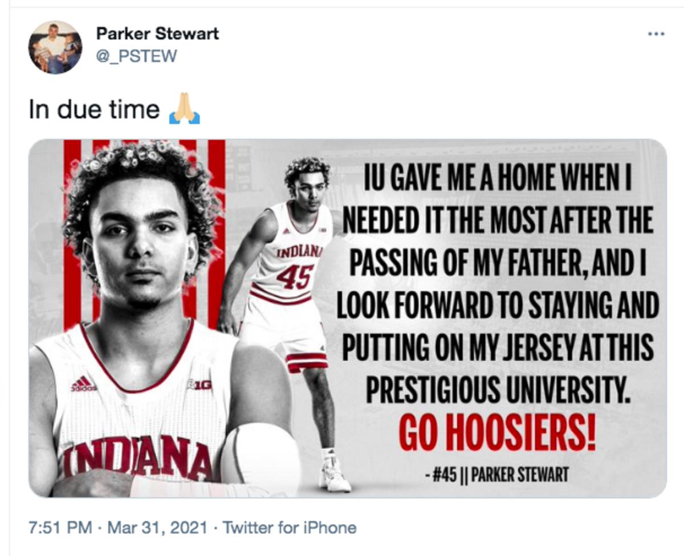The height and width of the screenshot is (556, 684).
Task: Click the red number 45 on the jersey
Action: (x=294, y=277)
